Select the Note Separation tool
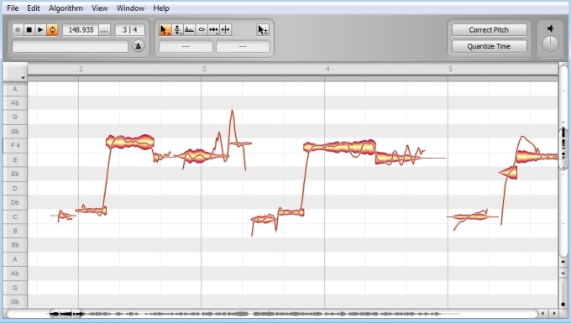This screenshot has width=571, height=323. click(225, 30)
